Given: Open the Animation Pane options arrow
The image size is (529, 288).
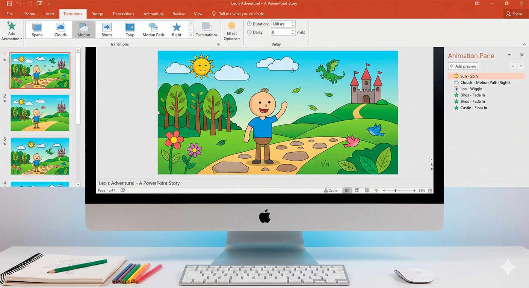Looking at the screenshot, I should point(509,55).
